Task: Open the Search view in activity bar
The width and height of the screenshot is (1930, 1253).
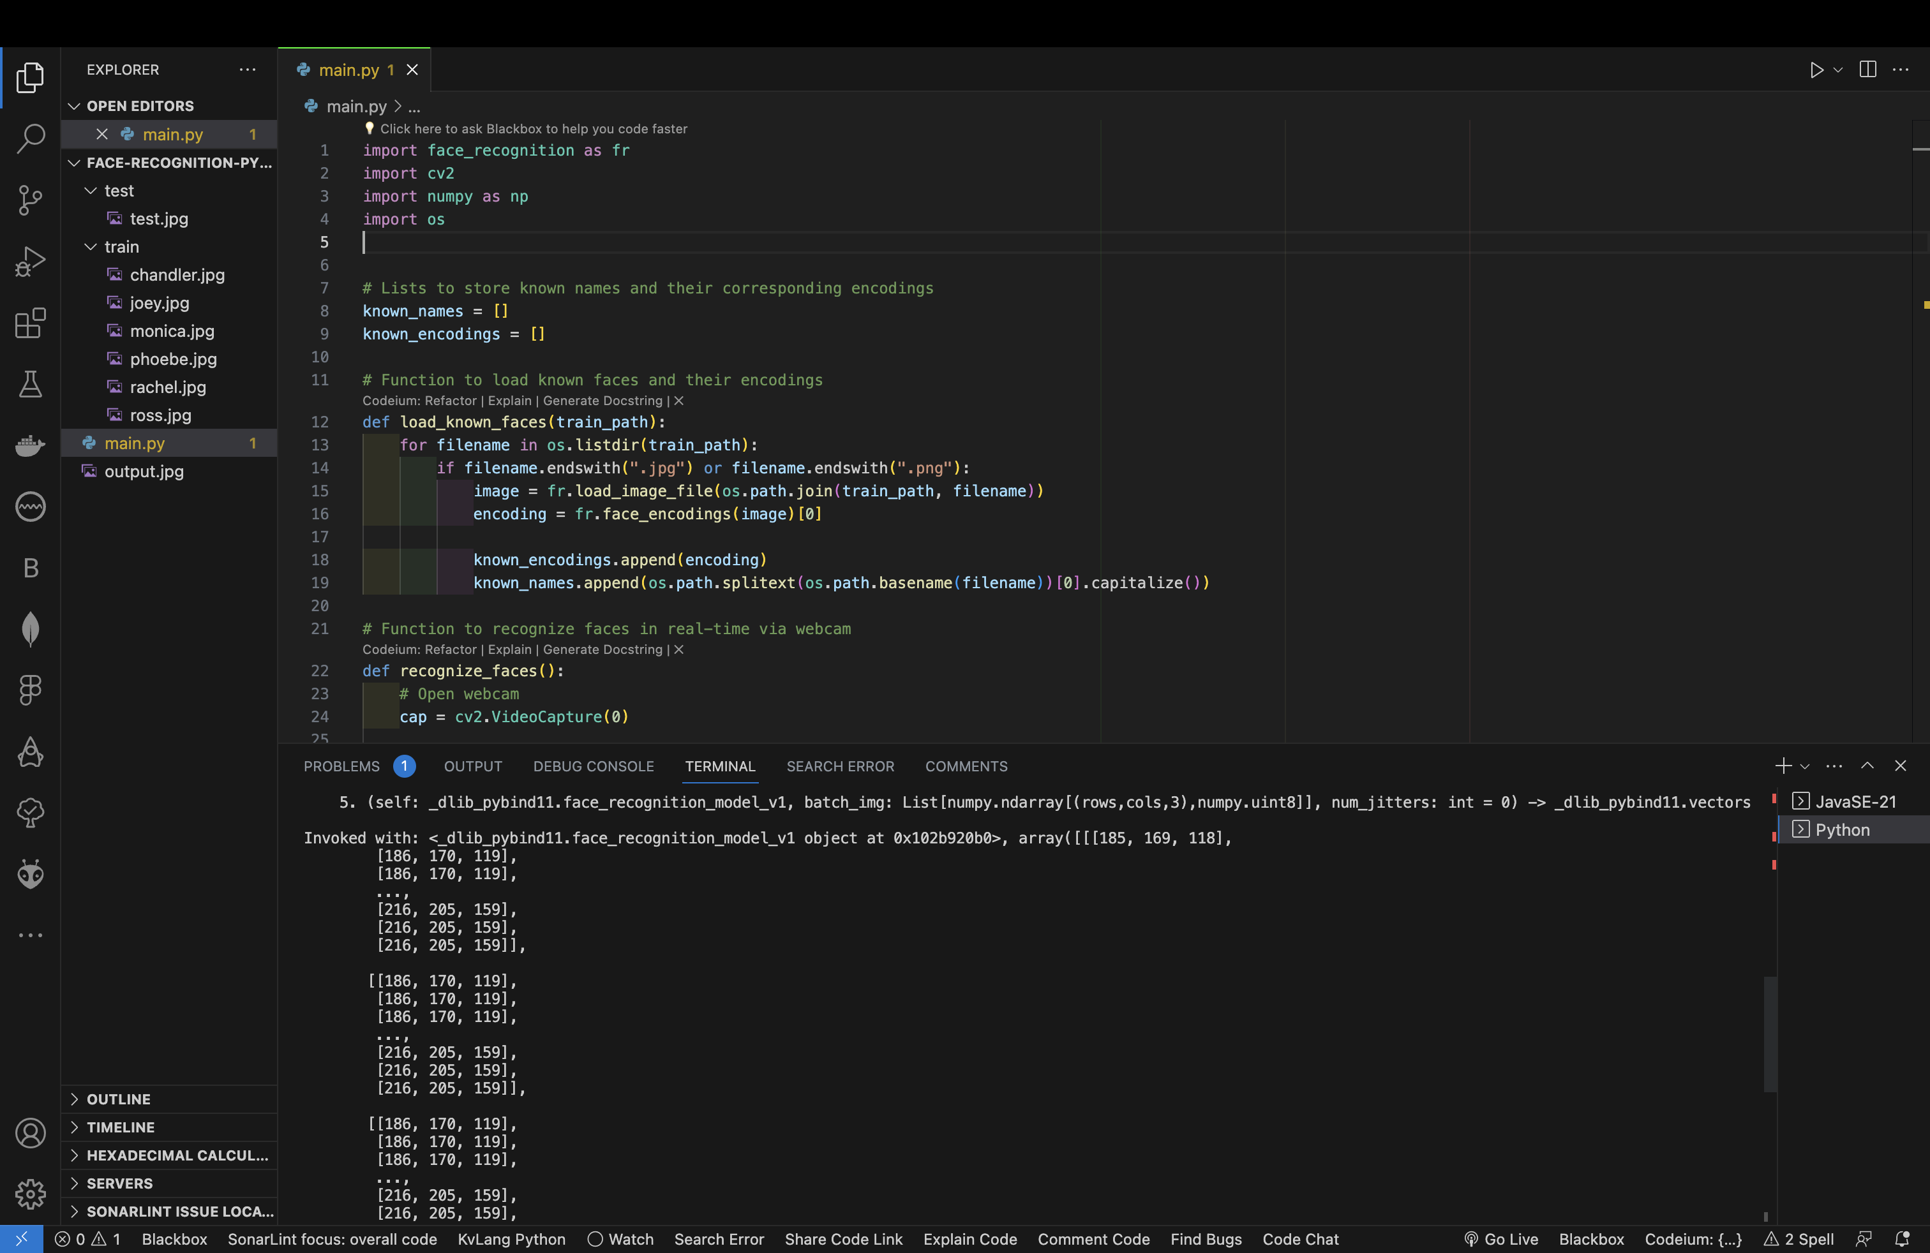Action: click(x=30, y=138)
